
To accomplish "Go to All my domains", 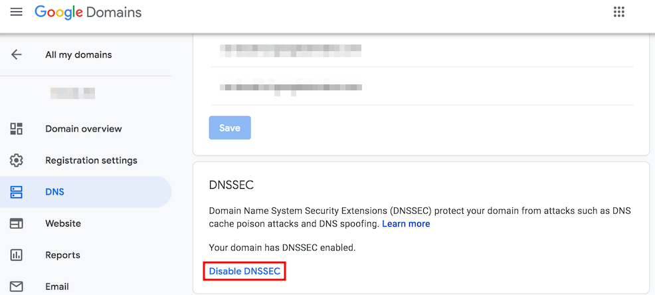I will tap(78, 54).
